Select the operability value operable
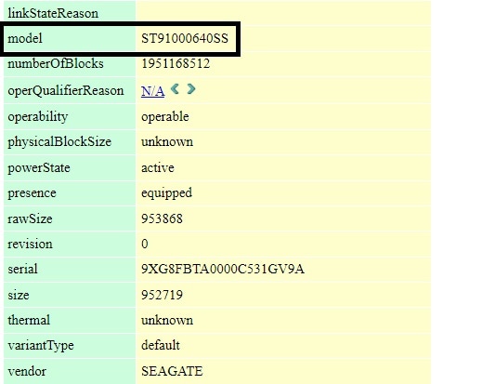482x384 pixels. 165,117
